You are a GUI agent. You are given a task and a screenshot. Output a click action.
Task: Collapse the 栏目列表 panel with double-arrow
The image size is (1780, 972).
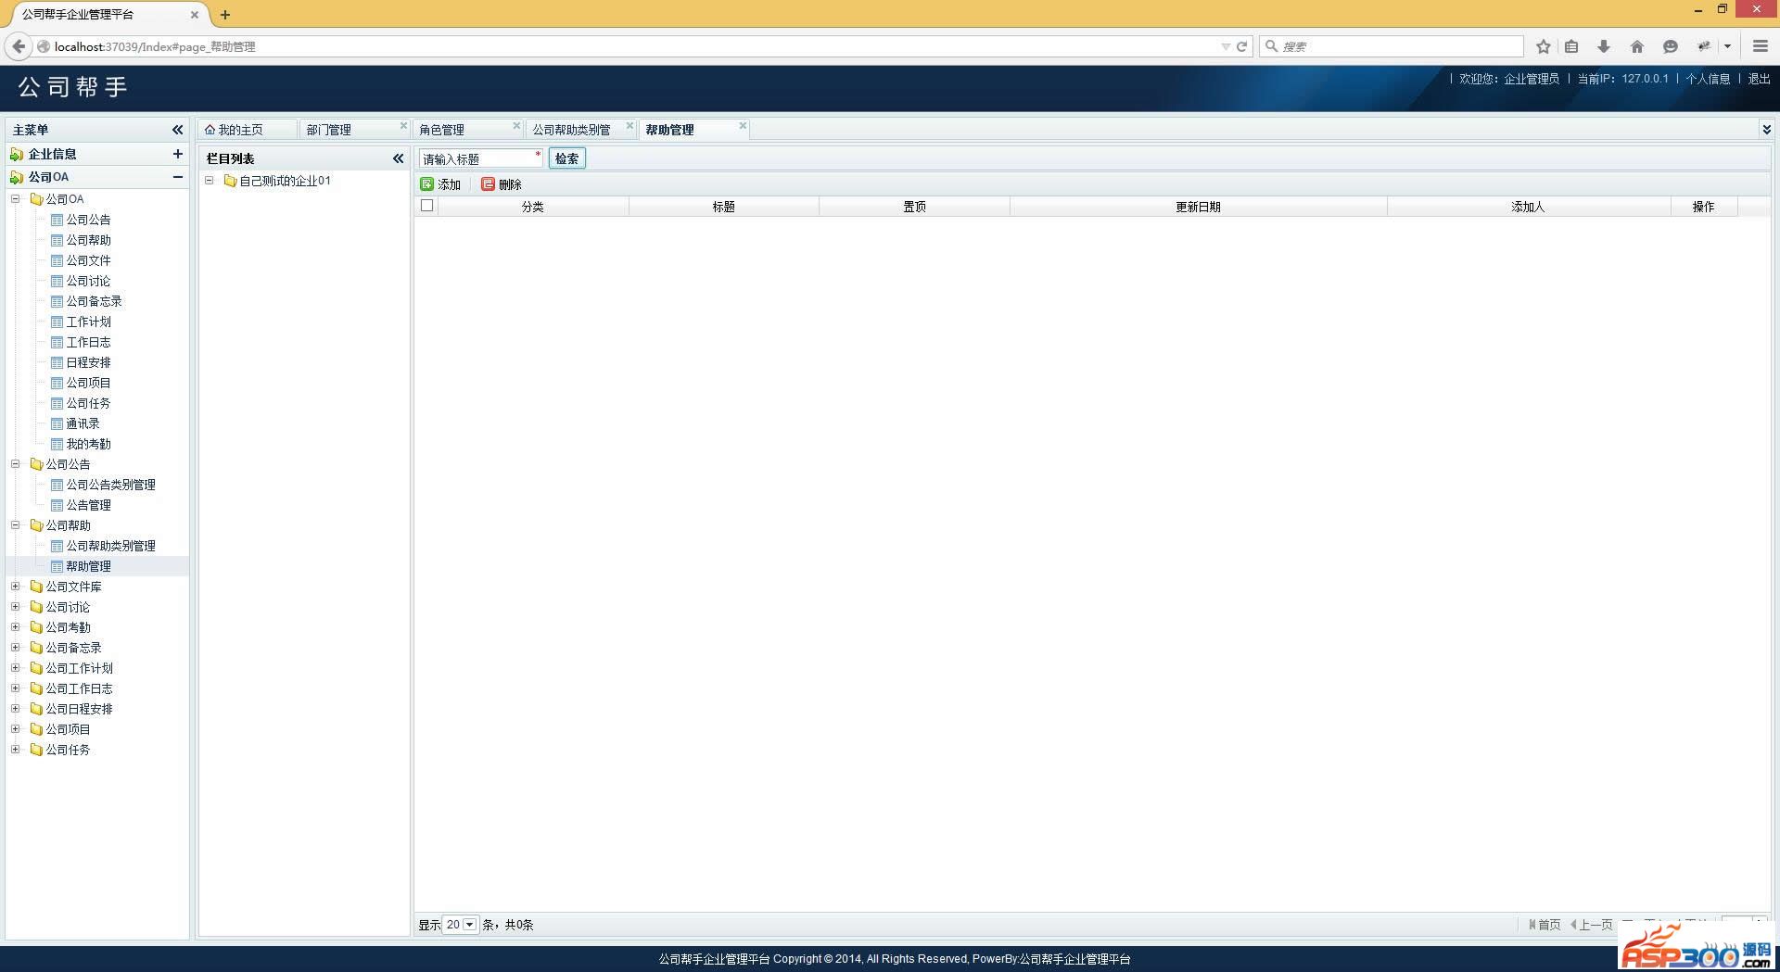pos(398,158)
